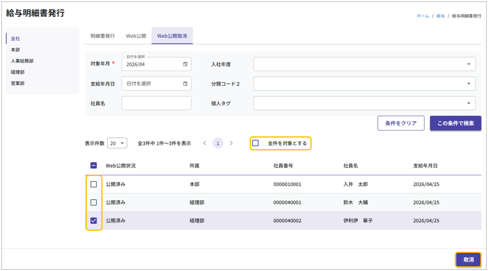The image size is (488, 271).
Task: Switch to the 明細書発行 tab
Action: click(102, 36)
